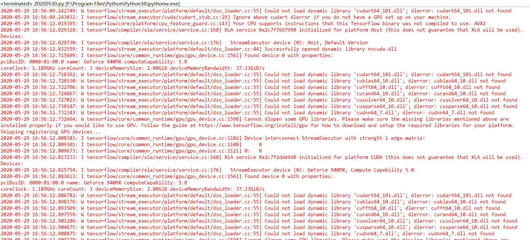This screenshot has width=530, height=240.
Task: Click the AVX2 CPU instructions message line
Action: point(243,24)
